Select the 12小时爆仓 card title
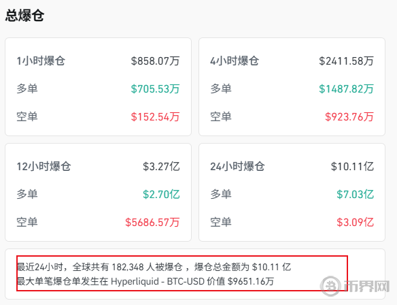 (44, 166)
